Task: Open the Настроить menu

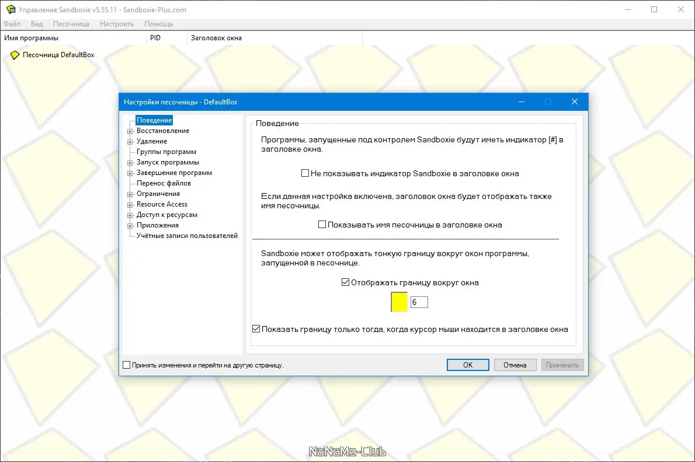Action: [x=117, y=24]
